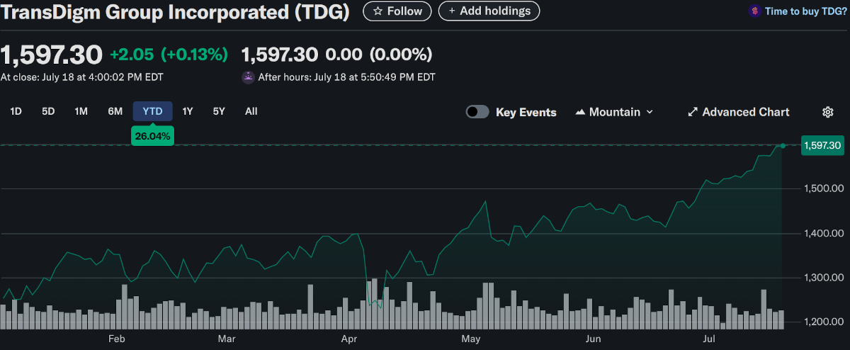Screen dimensions: 850x350
Task: Click the 1,597.30 current price axis label
Action: 822,145
